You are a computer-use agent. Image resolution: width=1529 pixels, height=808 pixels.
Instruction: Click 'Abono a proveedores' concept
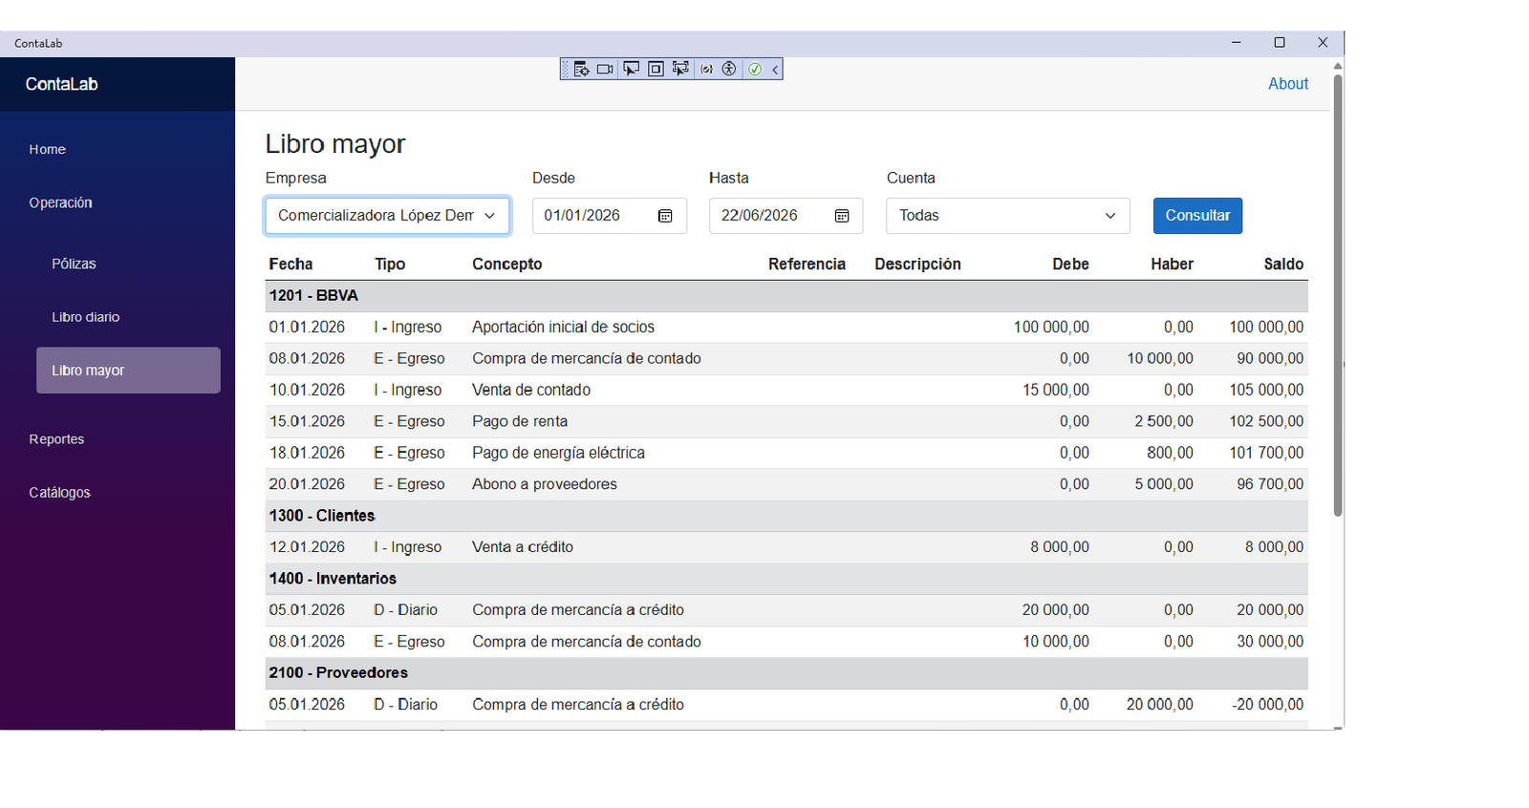545,485
